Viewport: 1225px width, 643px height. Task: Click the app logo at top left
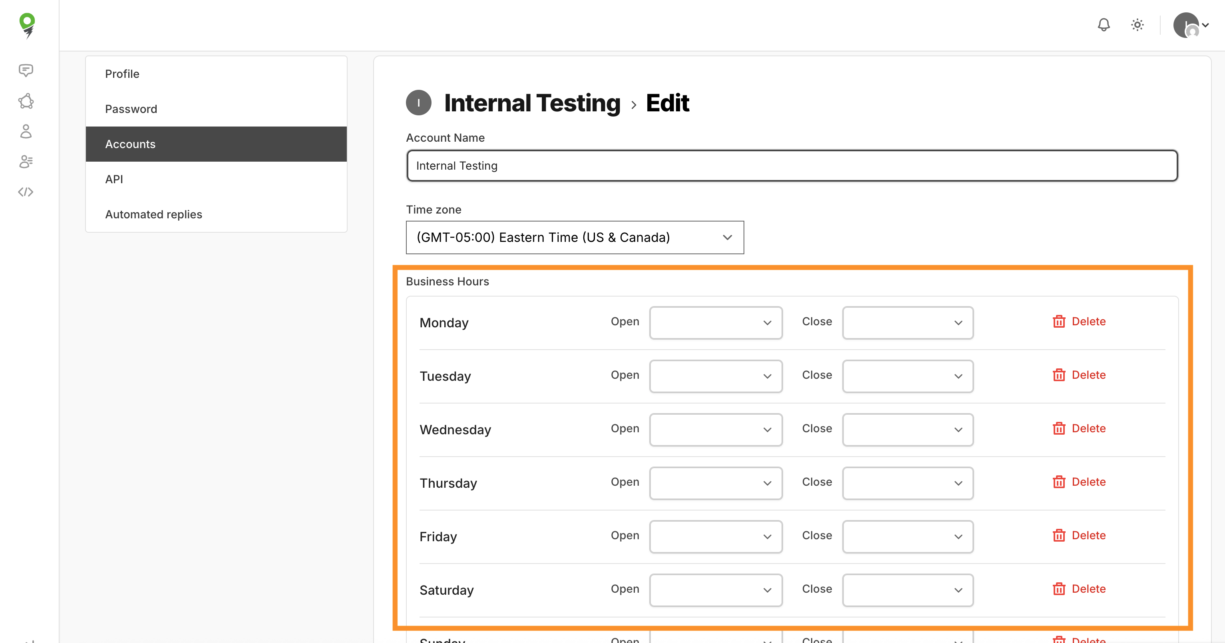[28, 26]
